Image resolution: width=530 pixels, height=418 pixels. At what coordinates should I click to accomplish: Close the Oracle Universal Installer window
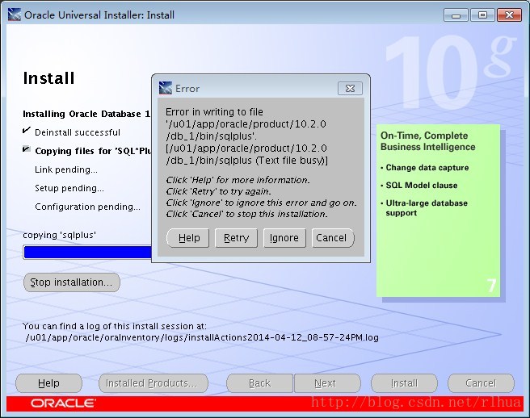coord(510,15)
